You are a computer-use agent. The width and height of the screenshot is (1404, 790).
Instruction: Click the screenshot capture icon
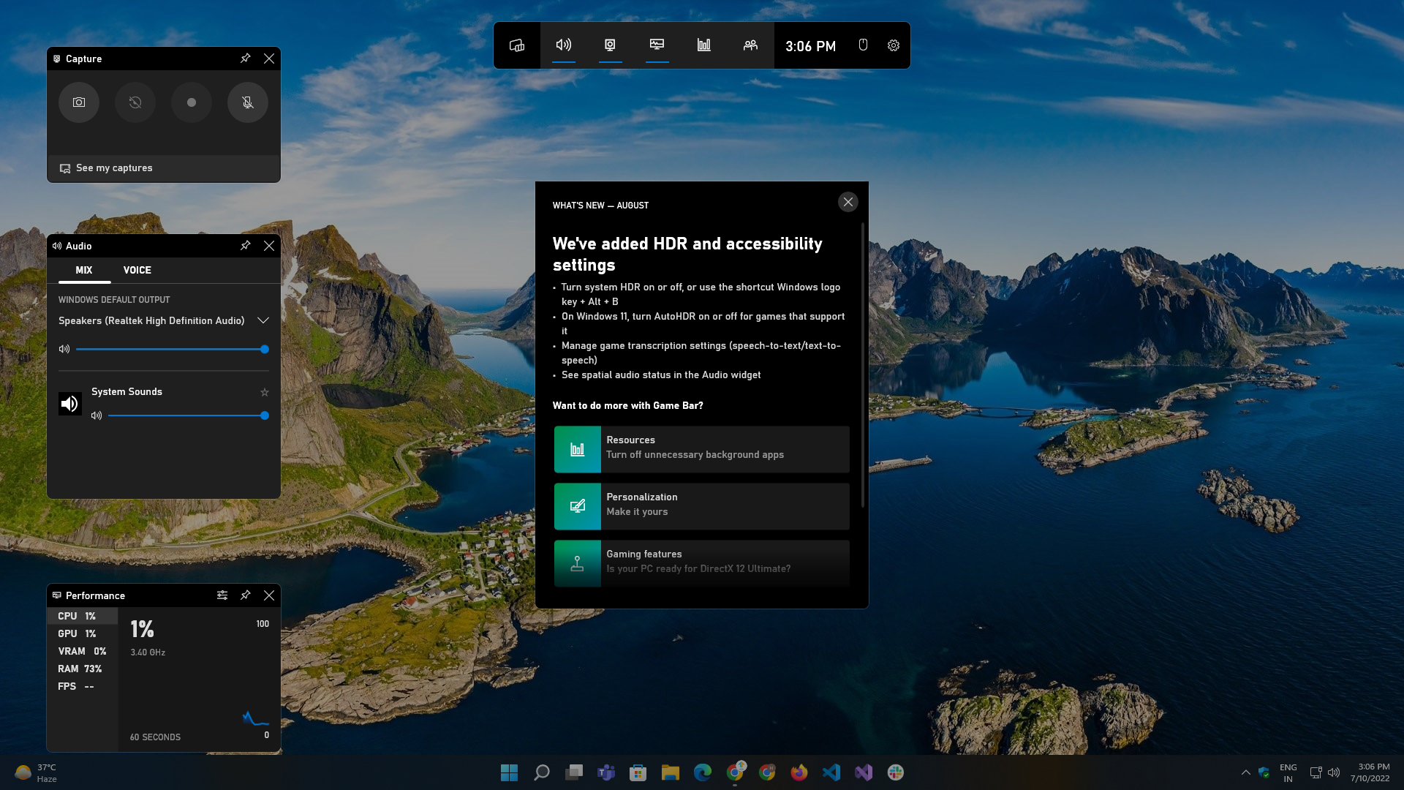(78, 102)
